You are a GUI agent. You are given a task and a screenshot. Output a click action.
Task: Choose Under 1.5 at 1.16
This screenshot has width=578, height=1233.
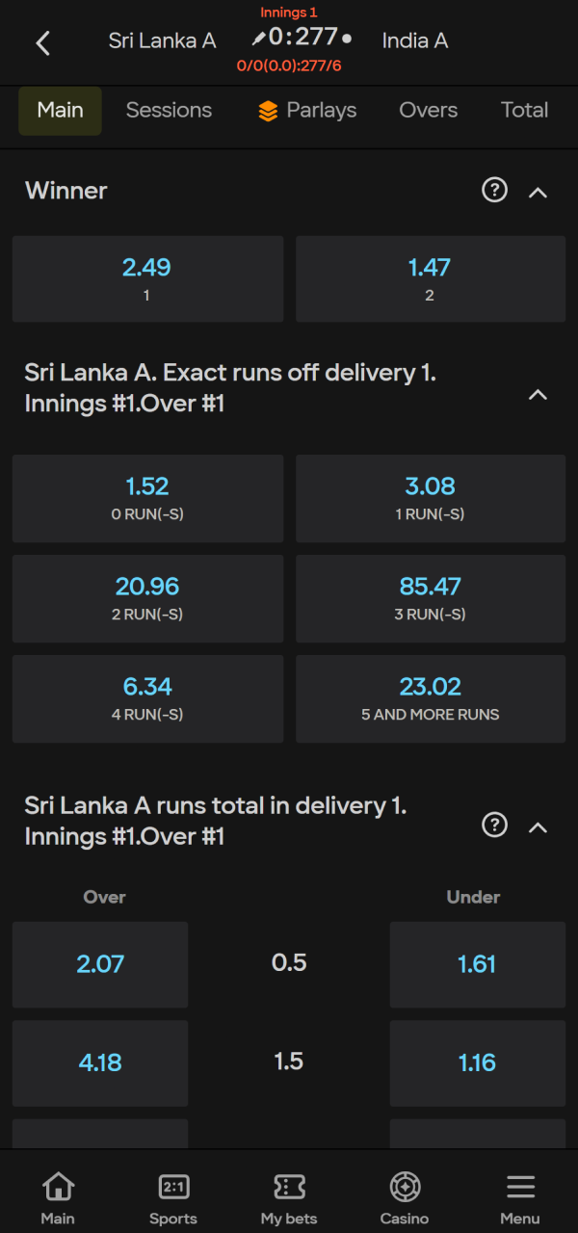pos(478,1063)
